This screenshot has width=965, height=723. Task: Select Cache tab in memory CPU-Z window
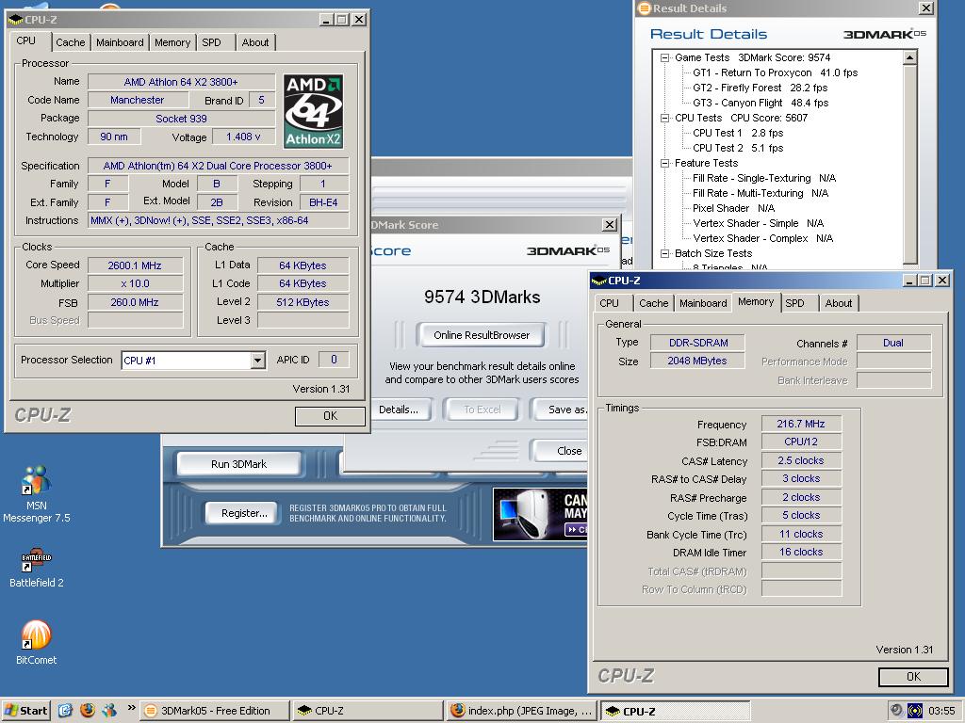coord(654,303)
